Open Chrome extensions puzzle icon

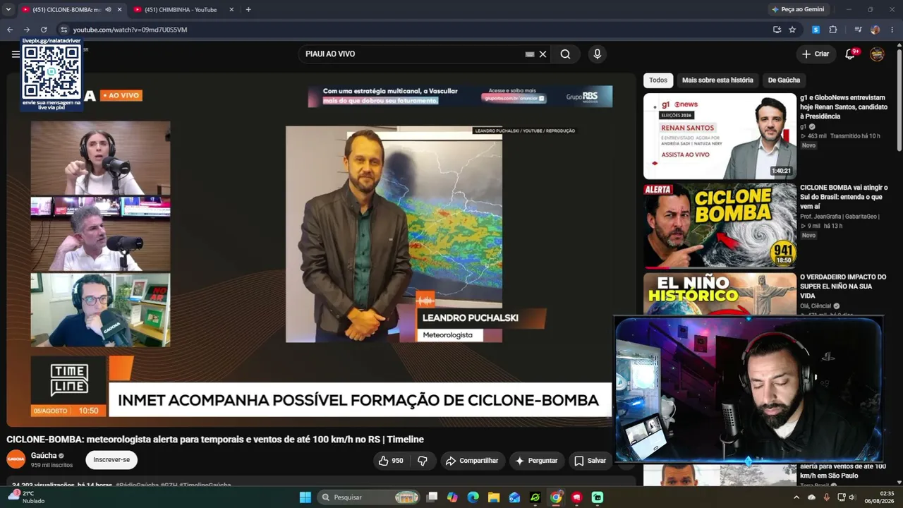click(x=833, y=30)
